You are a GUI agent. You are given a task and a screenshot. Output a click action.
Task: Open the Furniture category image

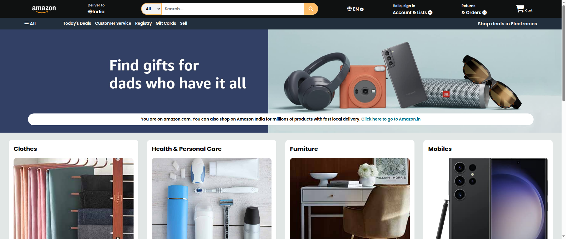click(350, 198)
